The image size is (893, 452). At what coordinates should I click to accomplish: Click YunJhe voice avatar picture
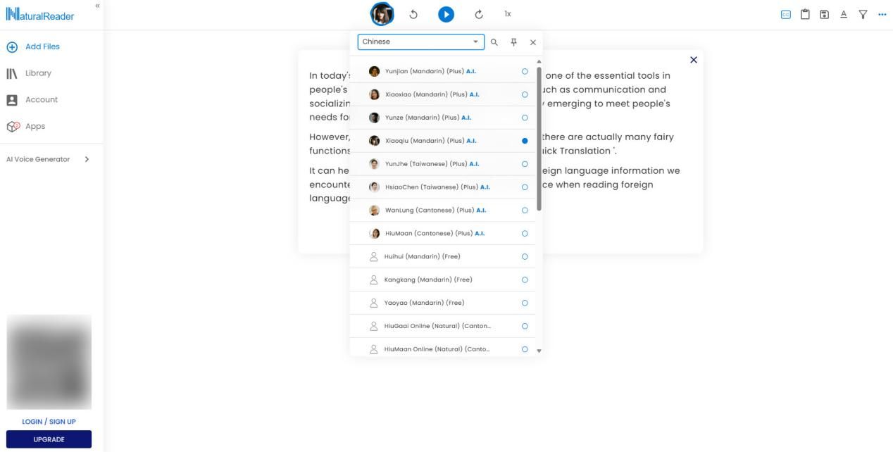point(375,164)
